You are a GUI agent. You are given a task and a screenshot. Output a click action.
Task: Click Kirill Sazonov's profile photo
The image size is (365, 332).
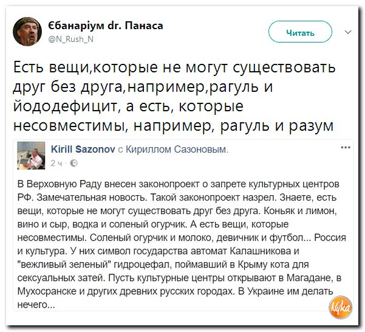pos(31,155)
